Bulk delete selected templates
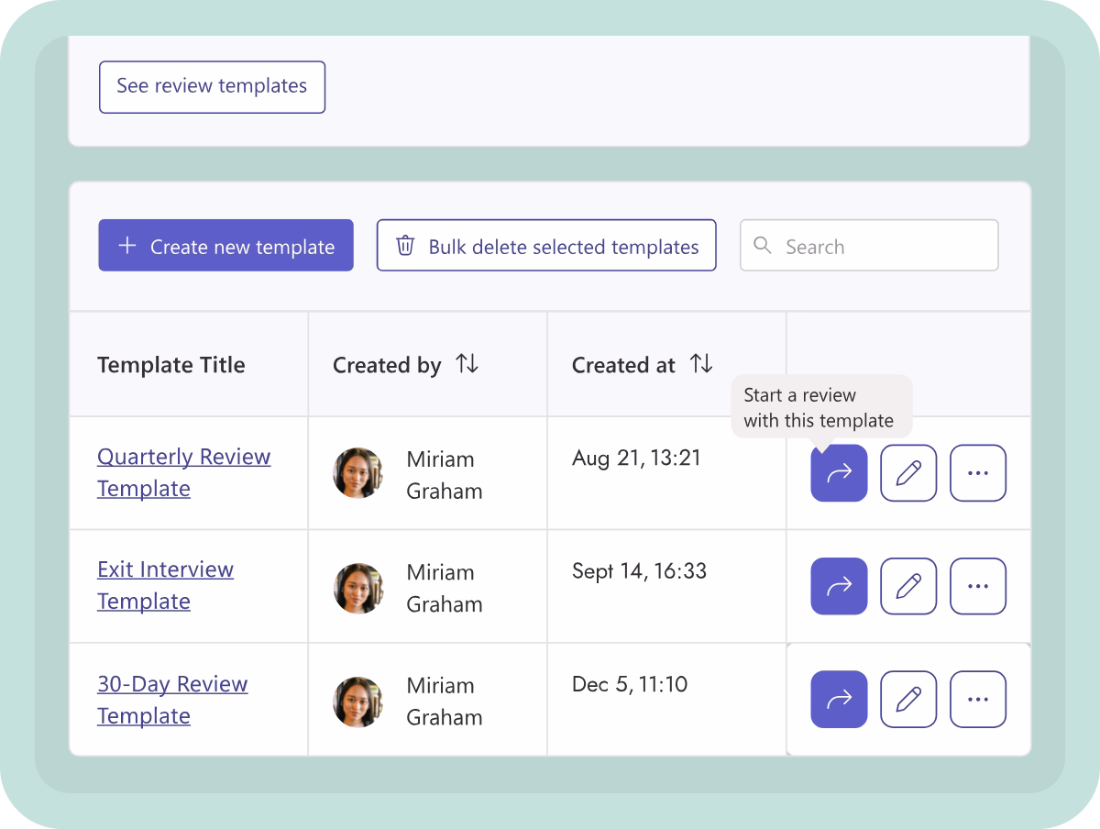 pos(545,245)
